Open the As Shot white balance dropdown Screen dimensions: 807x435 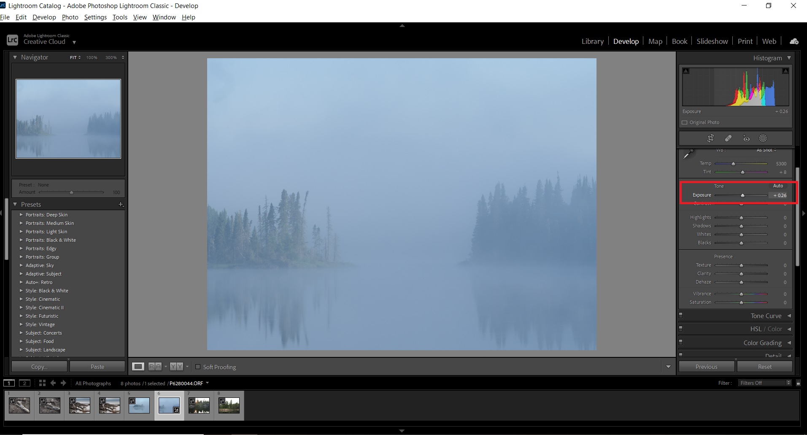tap(767, 150)
